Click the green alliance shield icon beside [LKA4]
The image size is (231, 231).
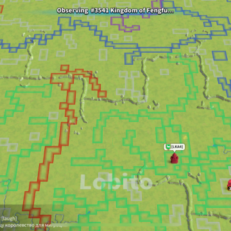coord(169,147)
